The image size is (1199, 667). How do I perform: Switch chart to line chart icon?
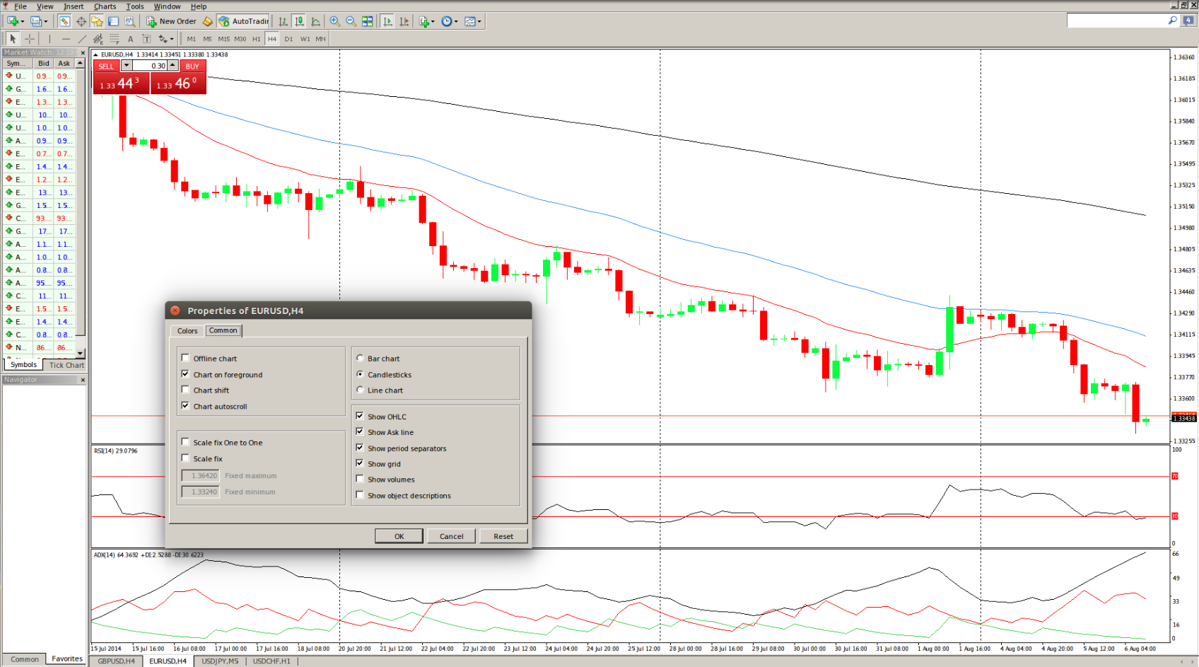[315, 21]
